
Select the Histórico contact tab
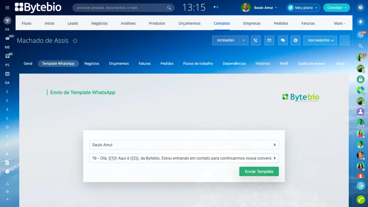[263, 63]
